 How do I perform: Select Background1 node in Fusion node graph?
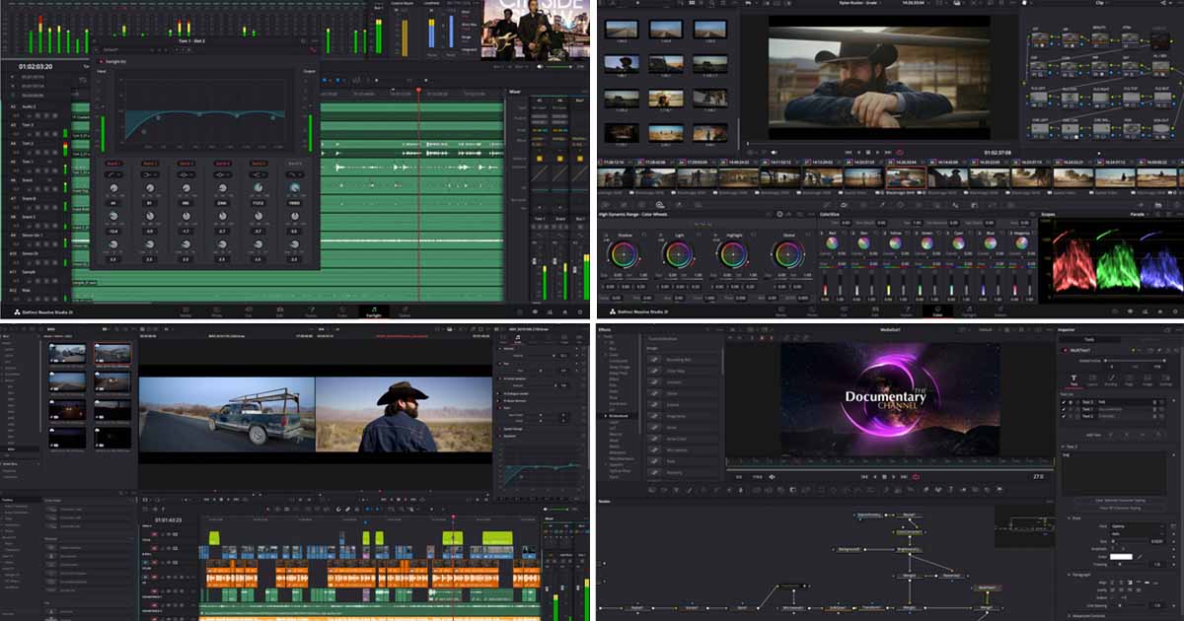[850, 549]
